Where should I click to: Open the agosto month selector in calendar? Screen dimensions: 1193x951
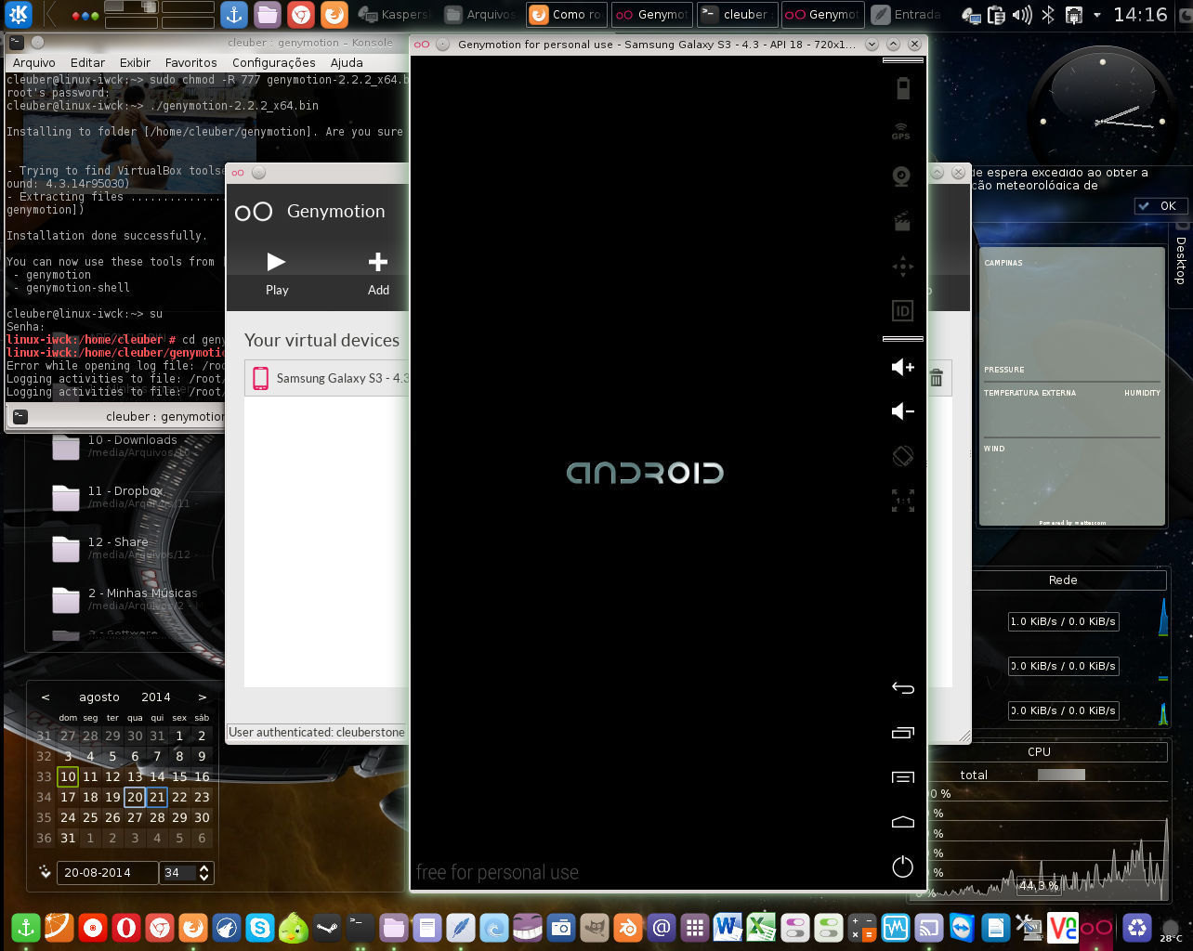pyautogui.click(x=98, y=697)
